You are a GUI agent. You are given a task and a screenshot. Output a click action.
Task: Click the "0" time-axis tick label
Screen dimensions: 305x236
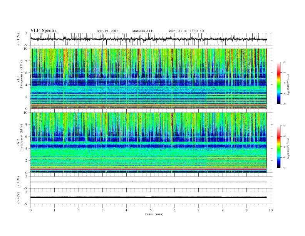[30, 210]
